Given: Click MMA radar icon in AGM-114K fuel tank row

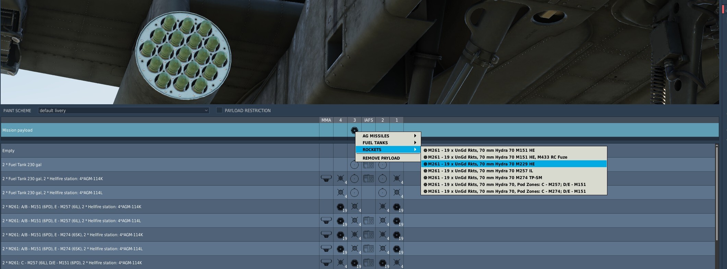Looking at the screenshot, I should click(326, 178).
